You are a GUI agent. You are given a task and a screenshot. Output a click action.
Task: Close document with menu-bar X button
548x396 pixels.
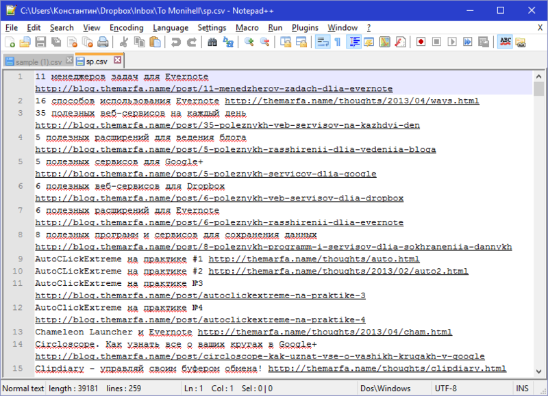point(540,27)
